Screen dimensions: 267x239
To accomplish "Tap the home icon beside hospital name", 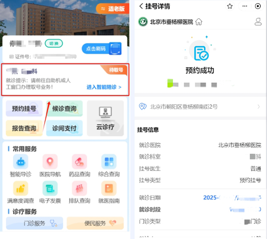I will (x=198, y=22).
